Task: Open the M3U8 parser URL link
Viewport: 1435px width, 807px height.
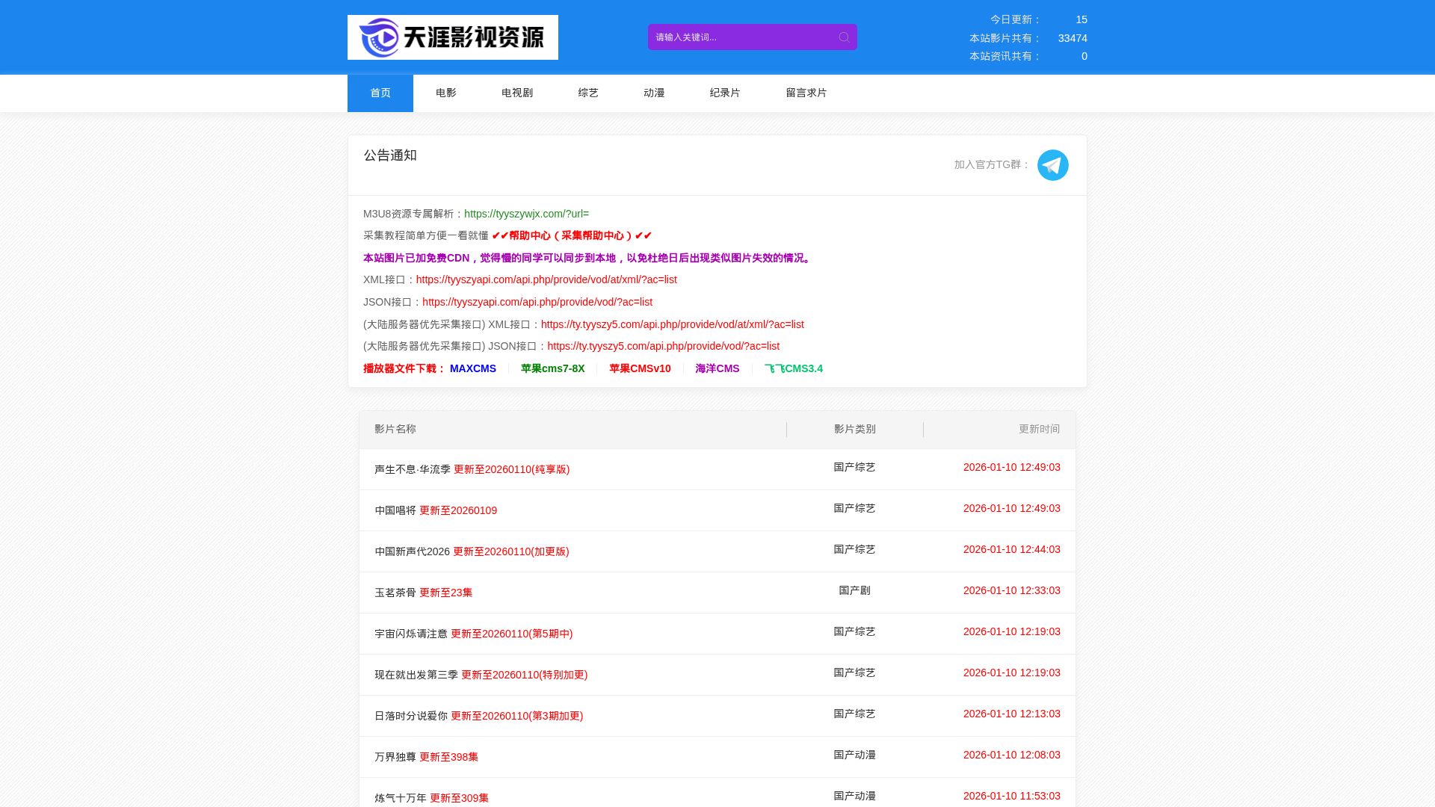Action: tap(526, 214)
